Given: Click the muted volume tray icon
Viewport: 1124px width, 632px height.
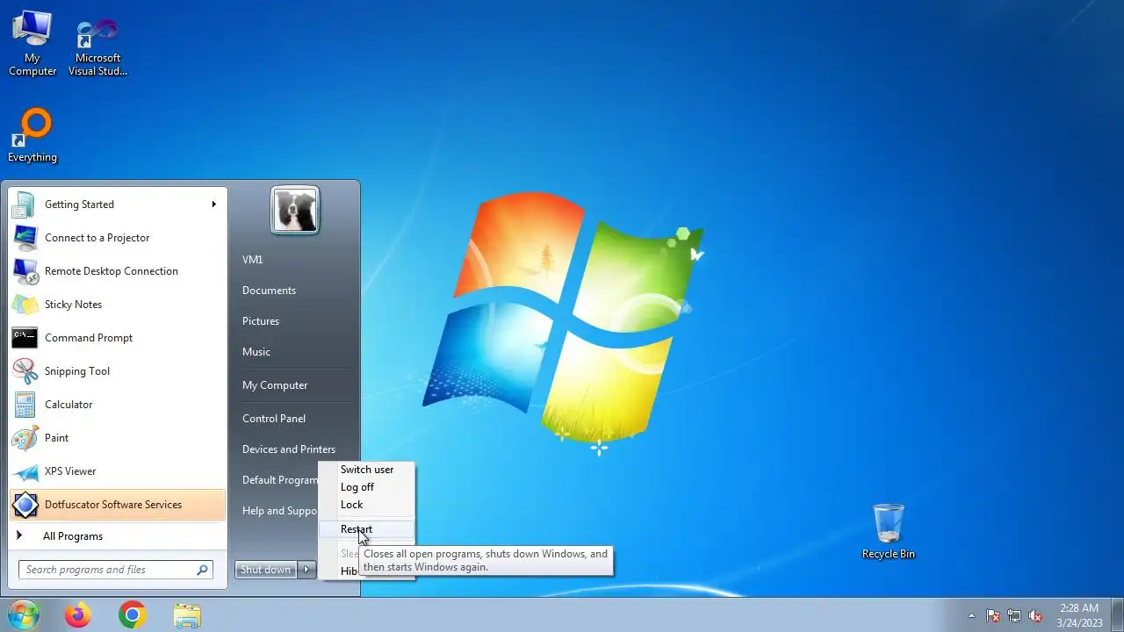Looking at the screenshot, I should pos(1035,615).
